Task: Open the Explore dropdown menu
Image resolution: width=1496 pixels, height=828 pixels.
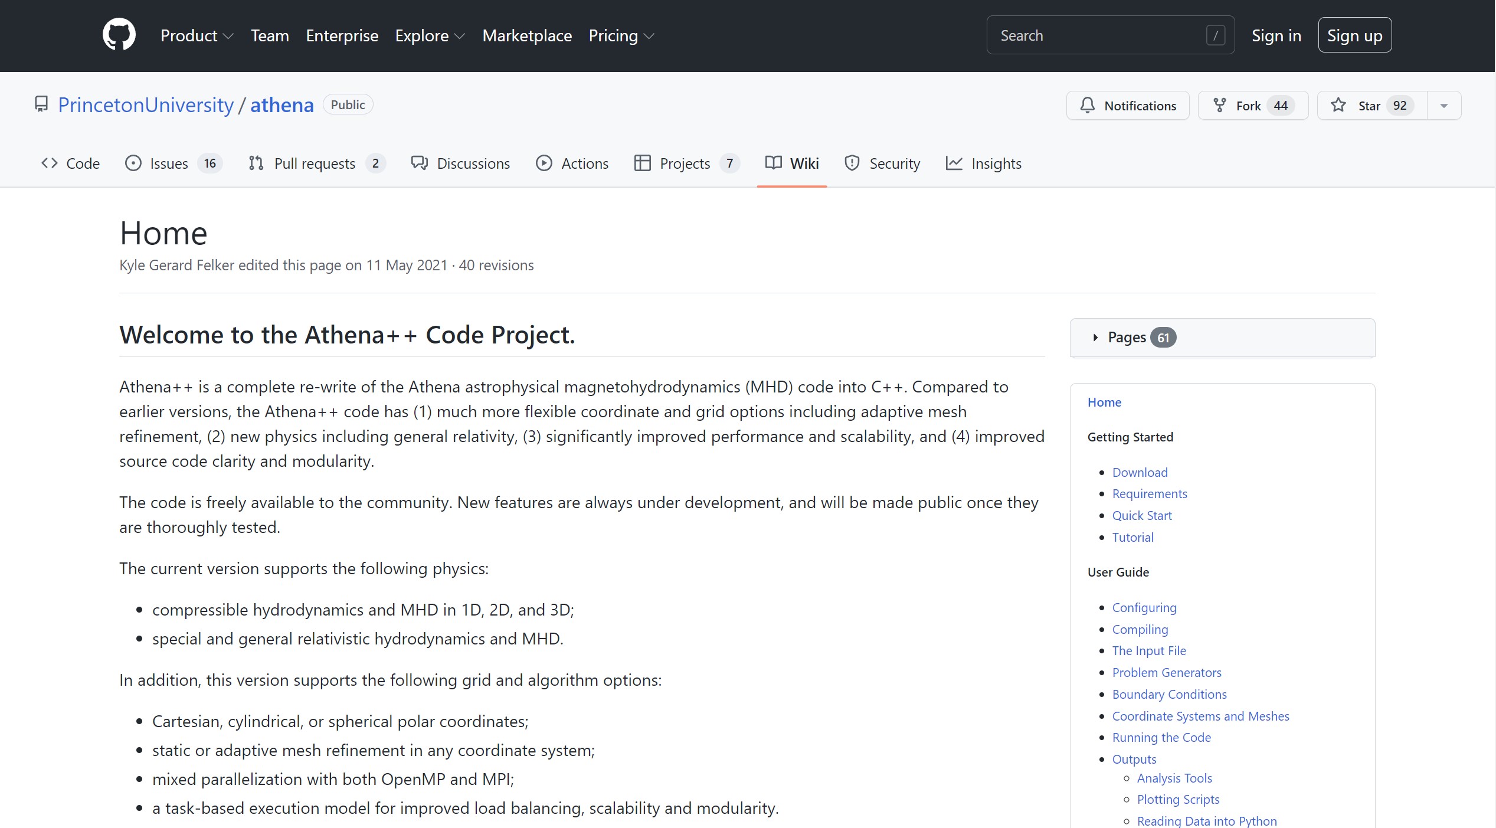Action: (430, 35)
